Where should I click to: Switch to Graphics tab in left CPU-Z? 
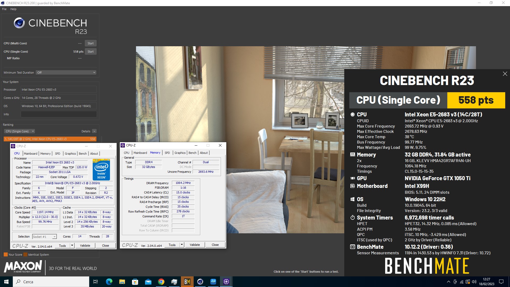tap(70, 154)
